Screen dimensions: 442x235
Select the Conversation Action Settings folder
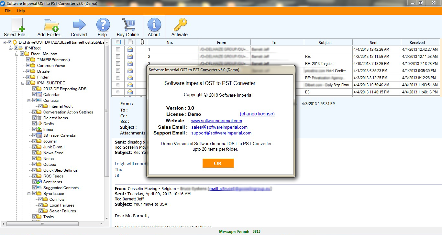click(68, 112)
